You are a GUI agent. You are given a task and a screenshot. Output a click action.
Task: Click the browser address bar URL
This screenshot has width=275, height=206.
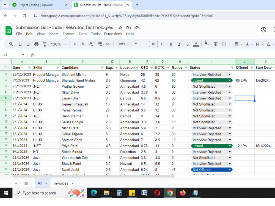coord(127,16)
